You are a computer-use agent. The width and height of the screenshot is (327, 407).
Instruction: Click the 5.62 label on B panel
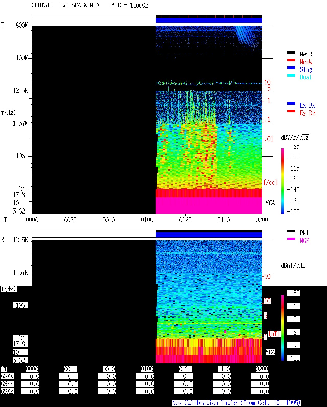tap(20, 360)
